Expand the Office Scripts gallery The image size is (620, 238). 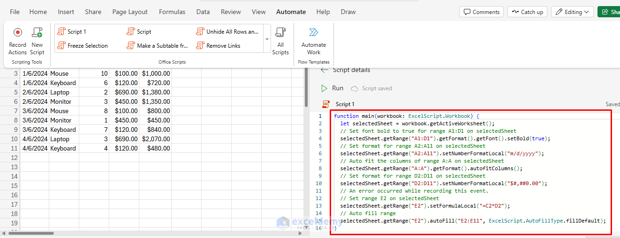point(266,39)
